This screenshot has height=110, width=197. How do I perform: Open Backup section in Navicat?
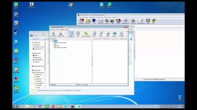point(115,34)
